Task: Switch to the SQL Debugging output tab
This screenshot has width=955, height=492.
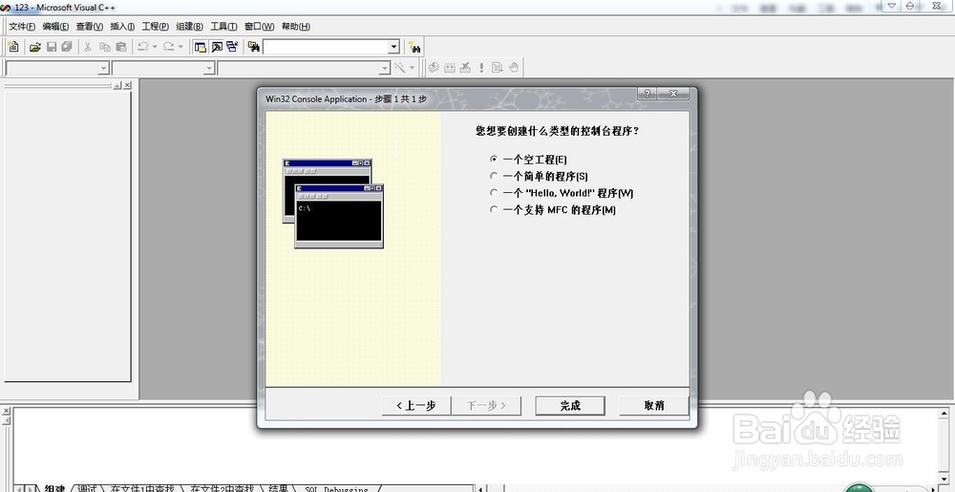Action: coord(336,488)
